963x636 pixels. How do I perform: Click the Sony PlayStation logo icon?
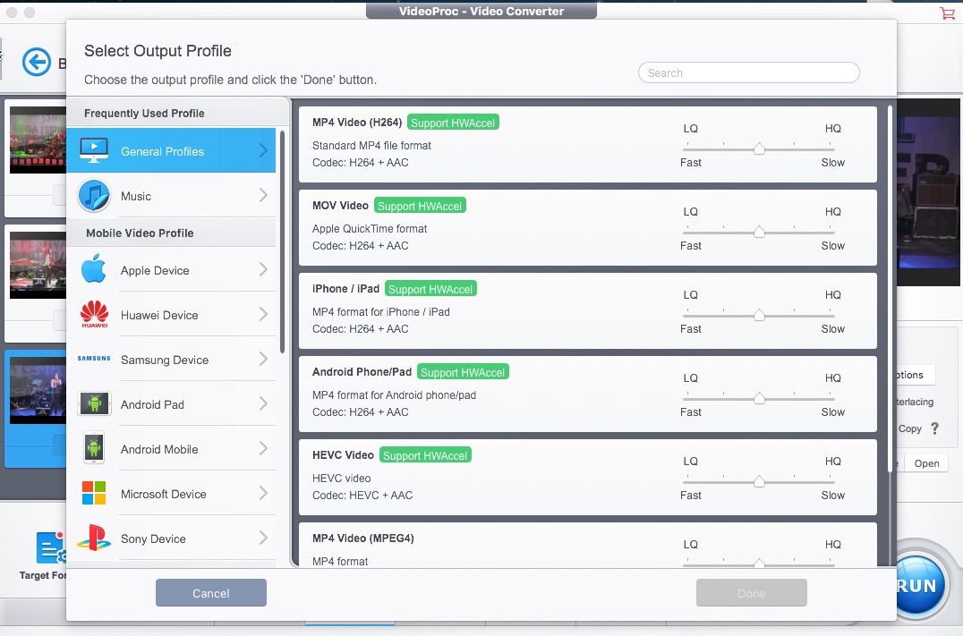pyautogui.click(x=94, y=538)
